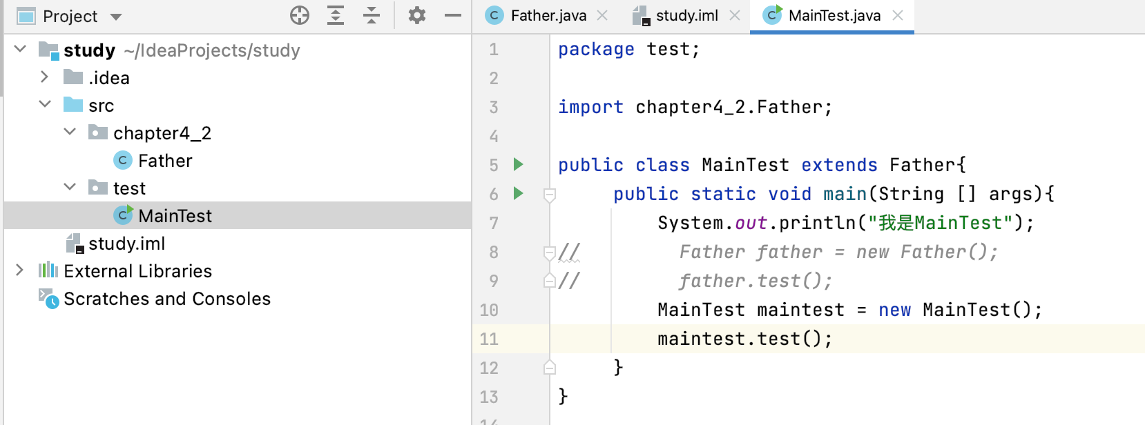
Task: Click the Scratches and Consoles icon
Action: coord(48,298)
